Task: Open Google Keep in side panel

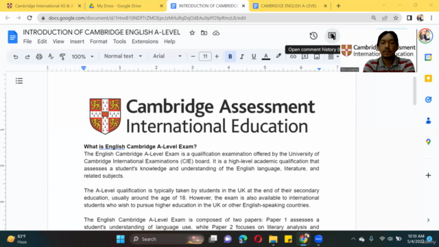Action: coord(428,78)
